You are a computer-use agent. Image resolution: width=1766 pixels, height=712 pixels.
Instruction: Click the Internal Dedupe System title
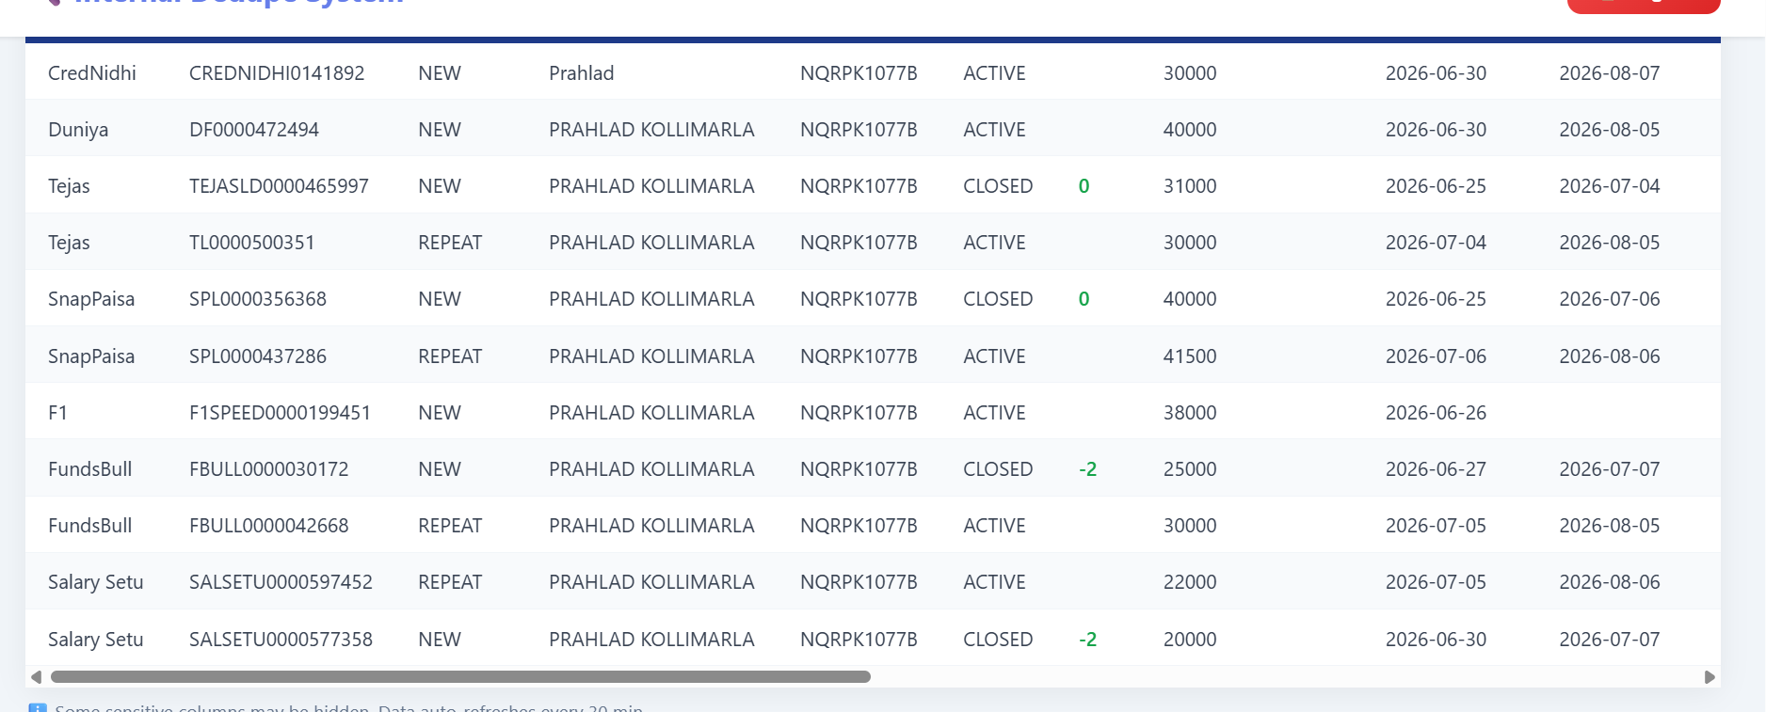239,3
